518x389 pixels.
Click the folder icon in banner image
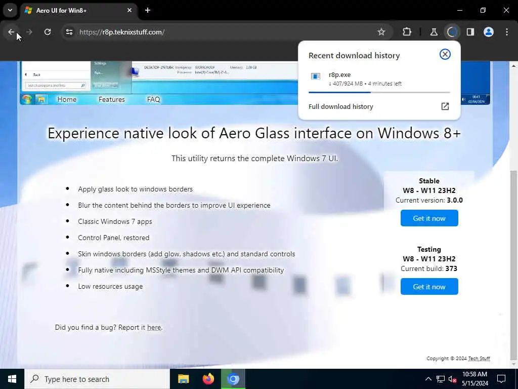(41, 99)
